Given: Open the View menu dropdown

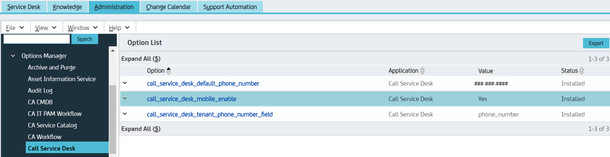Looking at the screenshot, I should click(x=46, y=28).
